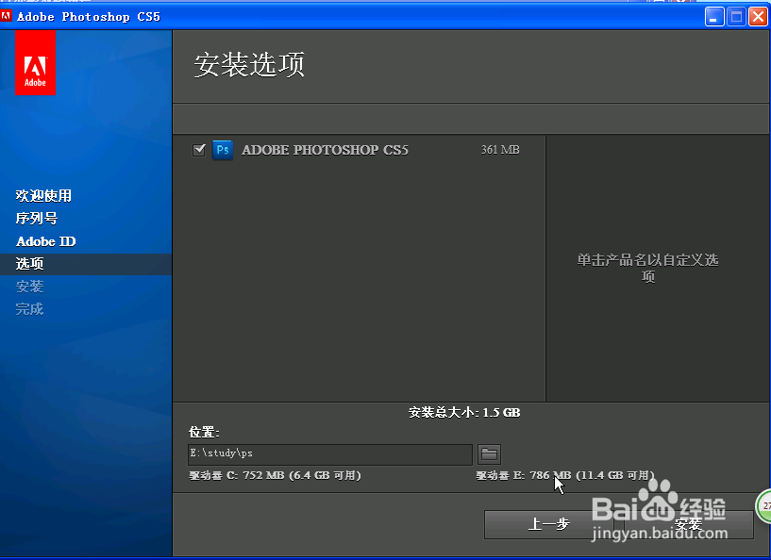Uncheck the Adobe Photoshop CS5 checkbox
The image size is (771, 560).
199,150
